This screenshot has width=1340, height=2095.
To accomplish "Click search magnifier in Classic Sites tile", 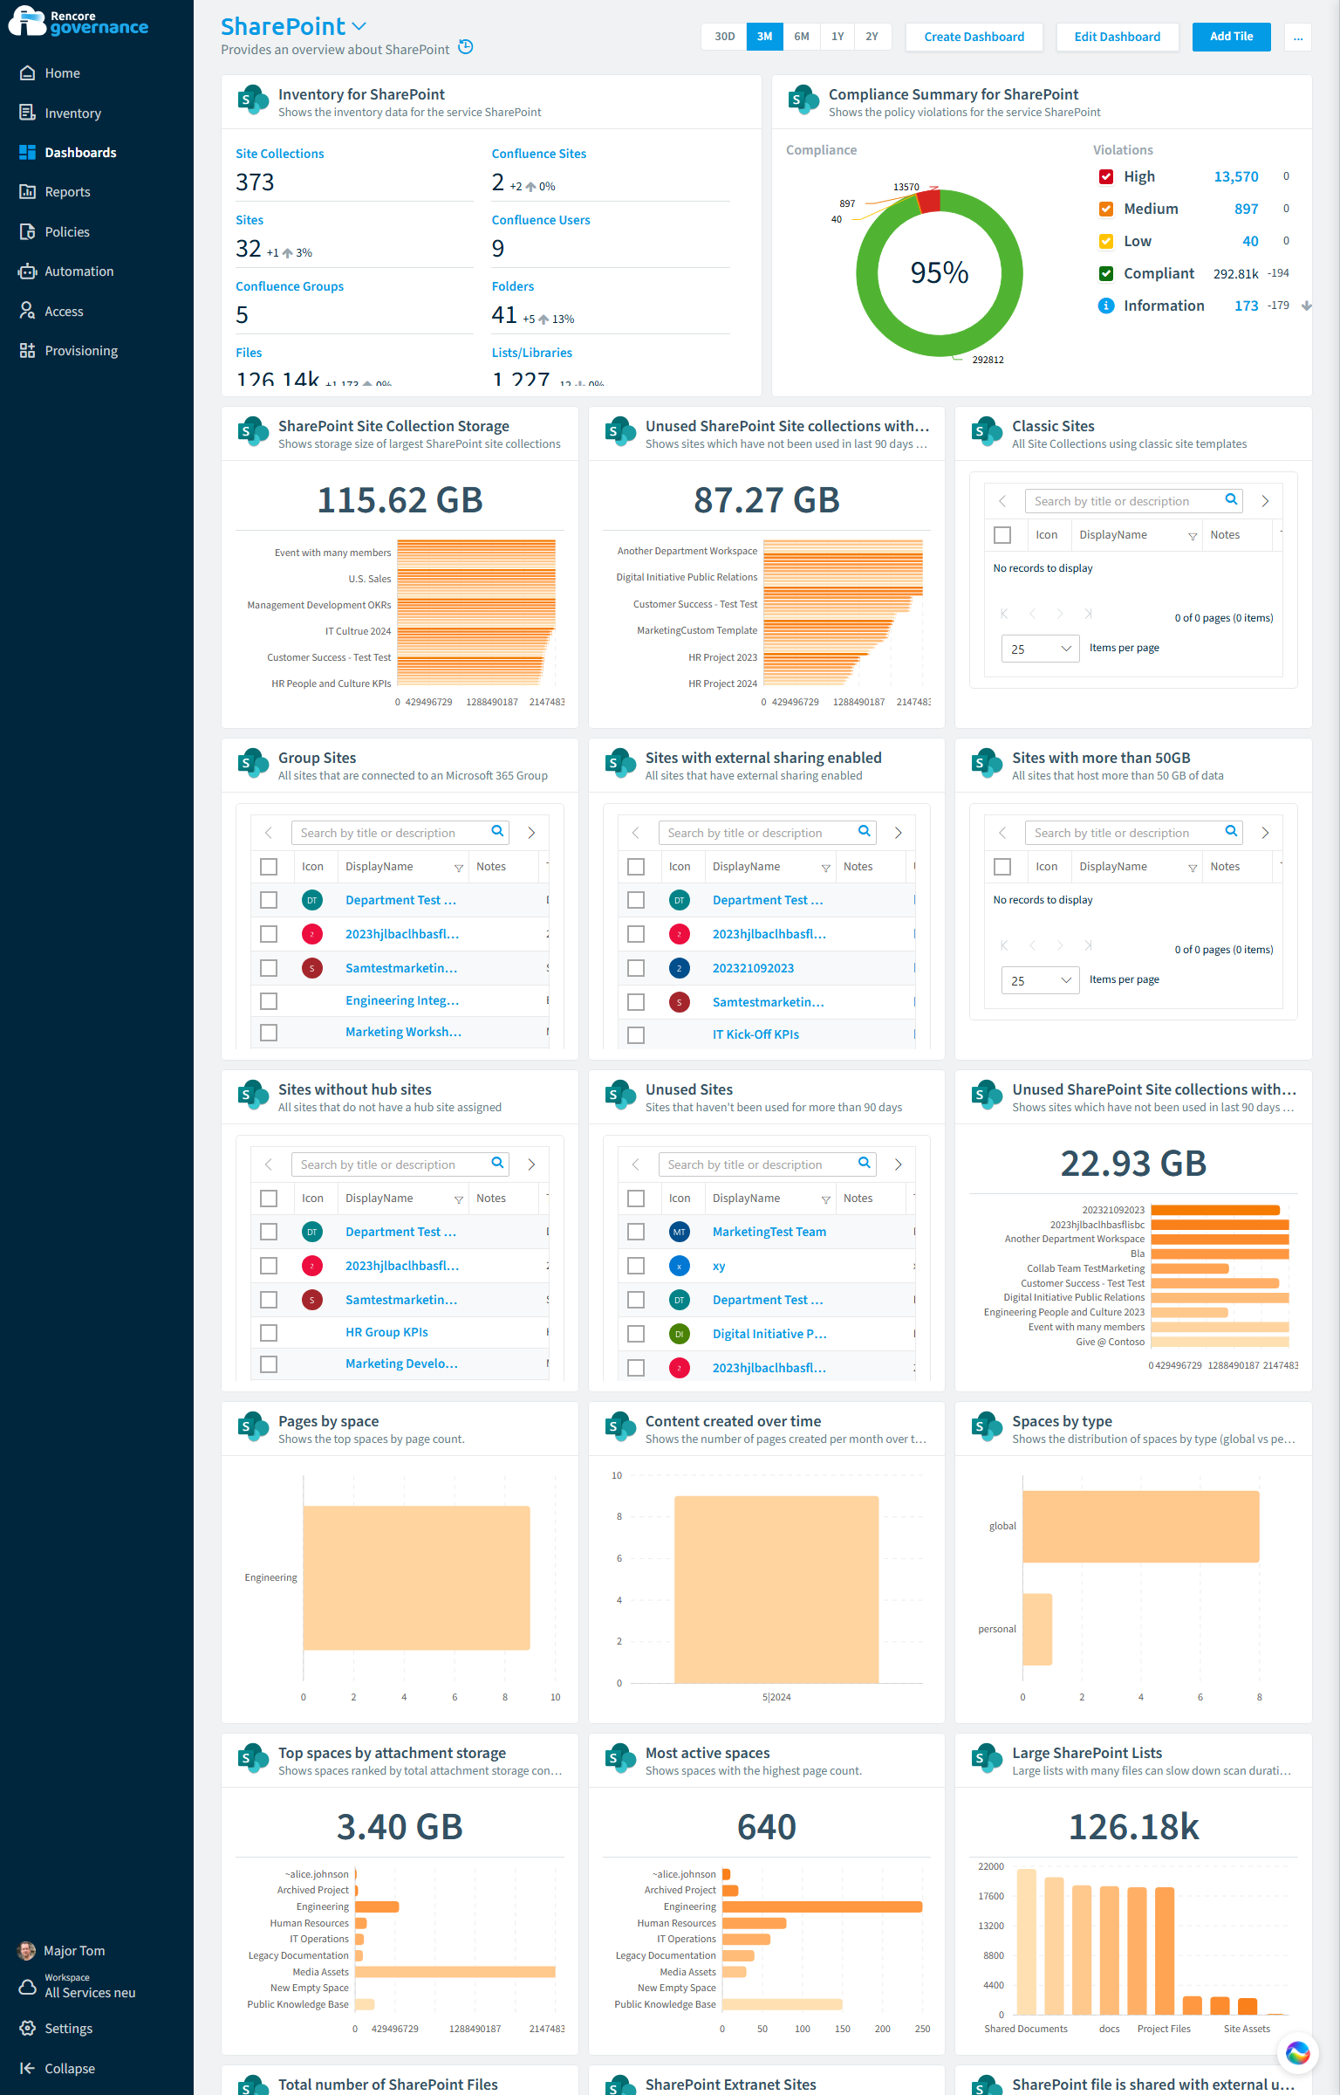I will (1231, 500).
